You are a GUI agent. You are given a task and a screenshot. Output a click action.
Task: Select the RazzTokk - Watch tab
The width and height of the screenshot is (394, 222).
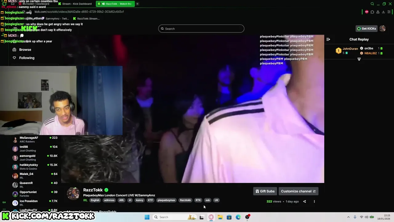point(115,4)
